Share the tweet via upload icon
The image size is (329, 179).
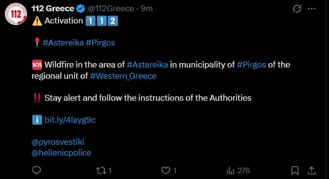point(311,170)
